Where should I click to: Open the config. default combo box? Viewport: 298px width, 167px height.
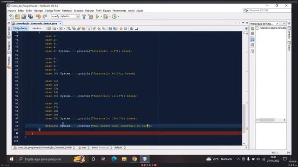point(65,17)
